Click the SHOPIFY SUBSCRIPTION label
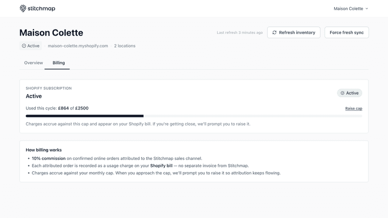Screen dimensions: 388x218 tap(49, 88)
